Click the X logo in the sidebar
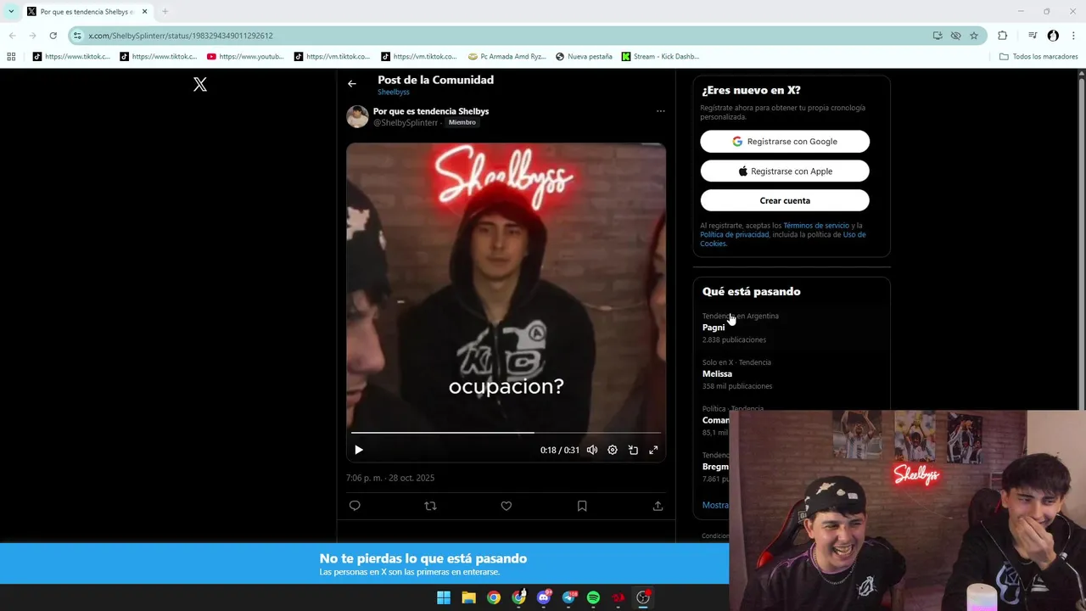The image size is (1086, 611). coord(200,84)
